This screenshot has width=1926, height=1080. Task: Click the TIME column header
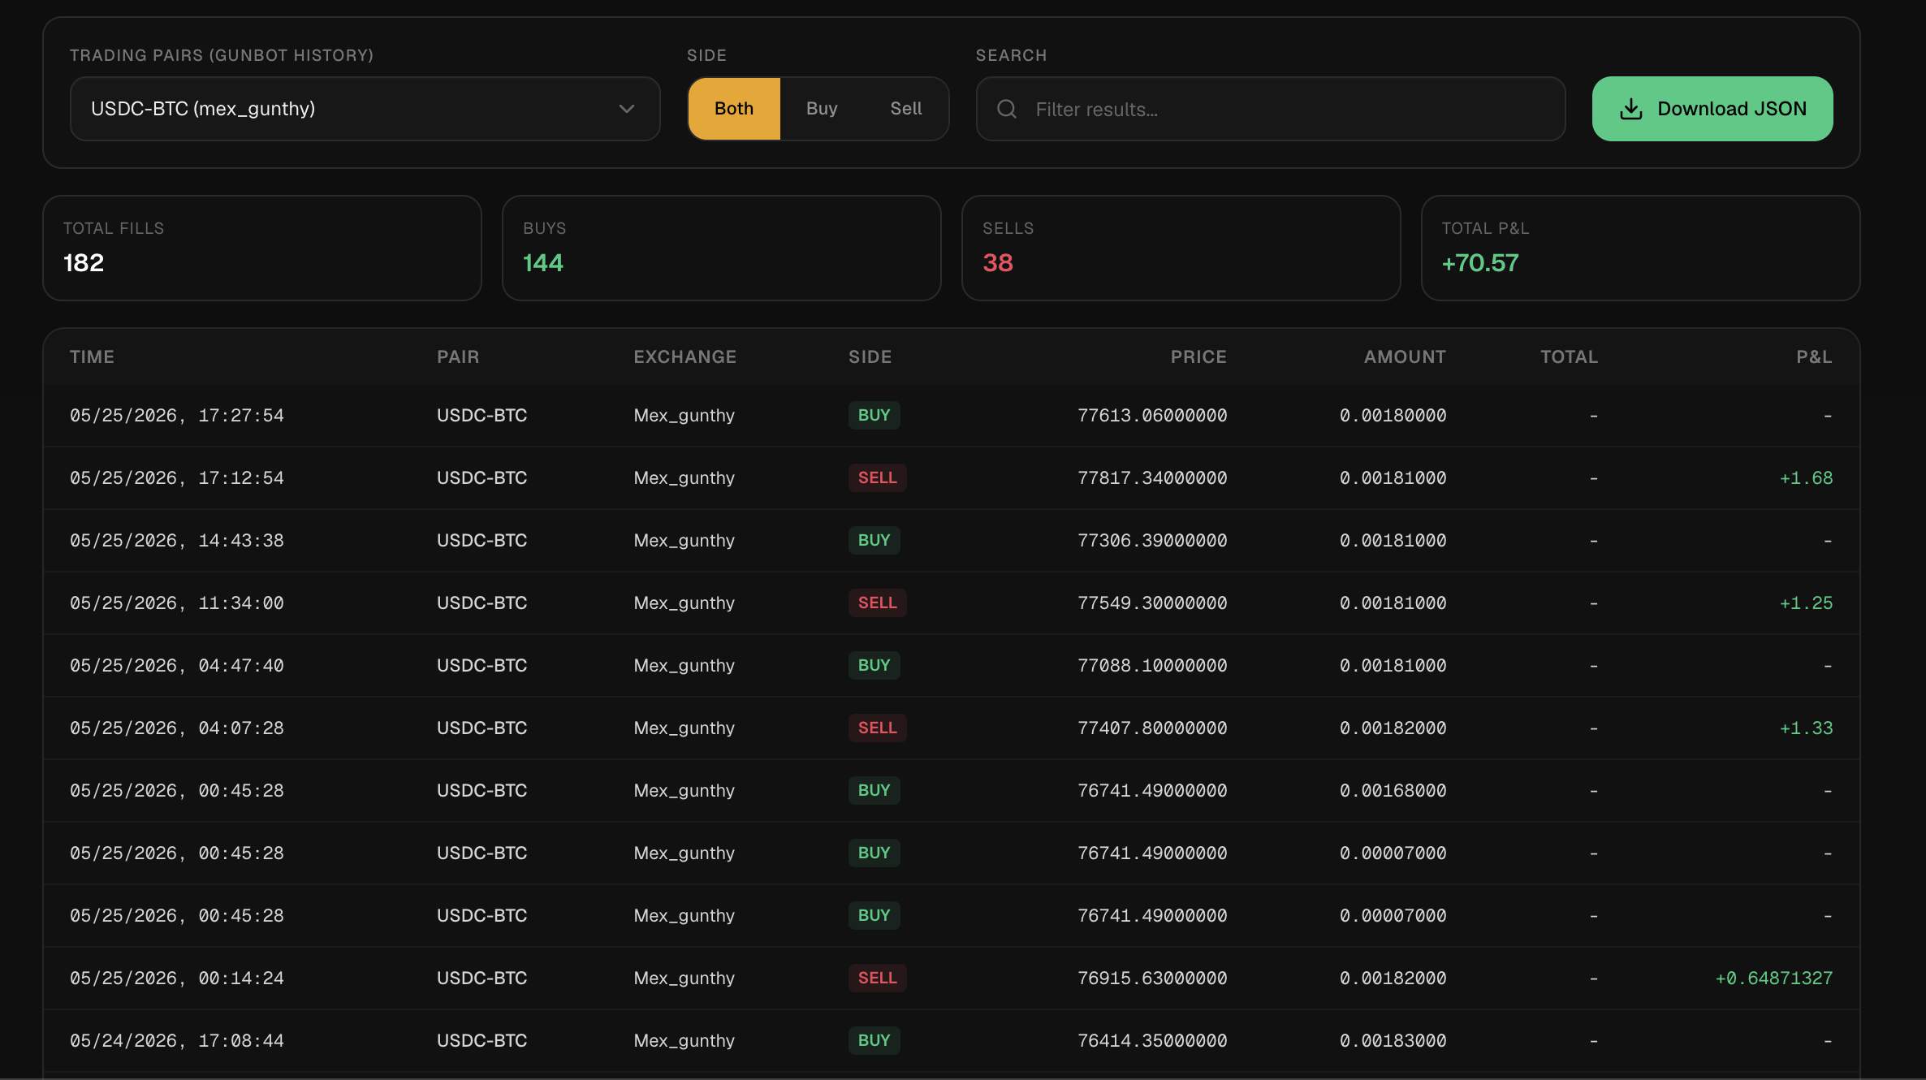click(92, 357)
